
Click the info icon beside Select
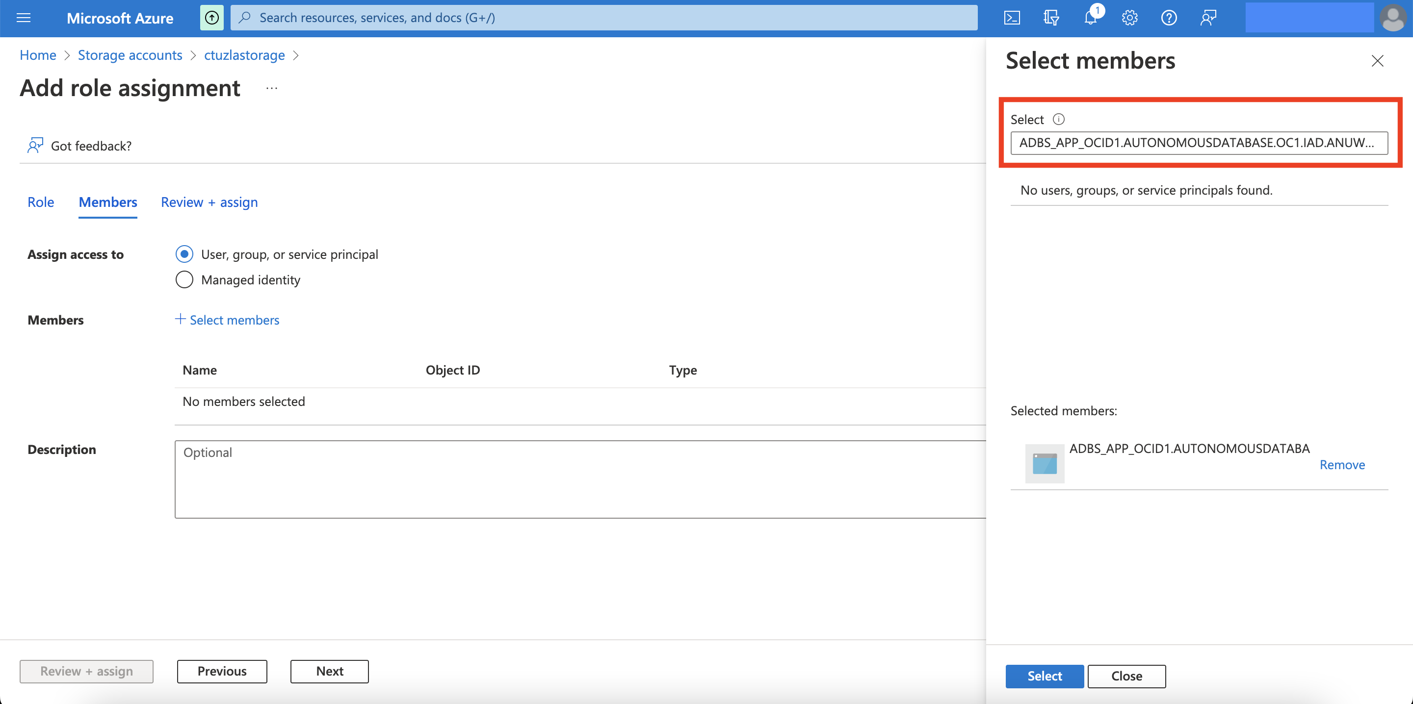tap(1059, 119)
